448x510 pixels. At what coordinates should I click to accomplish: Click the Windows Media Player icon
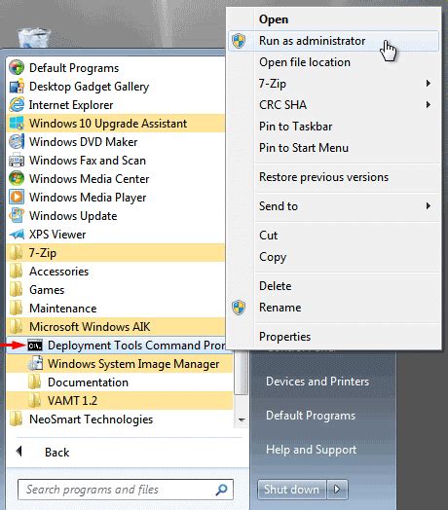coord(17,198)
